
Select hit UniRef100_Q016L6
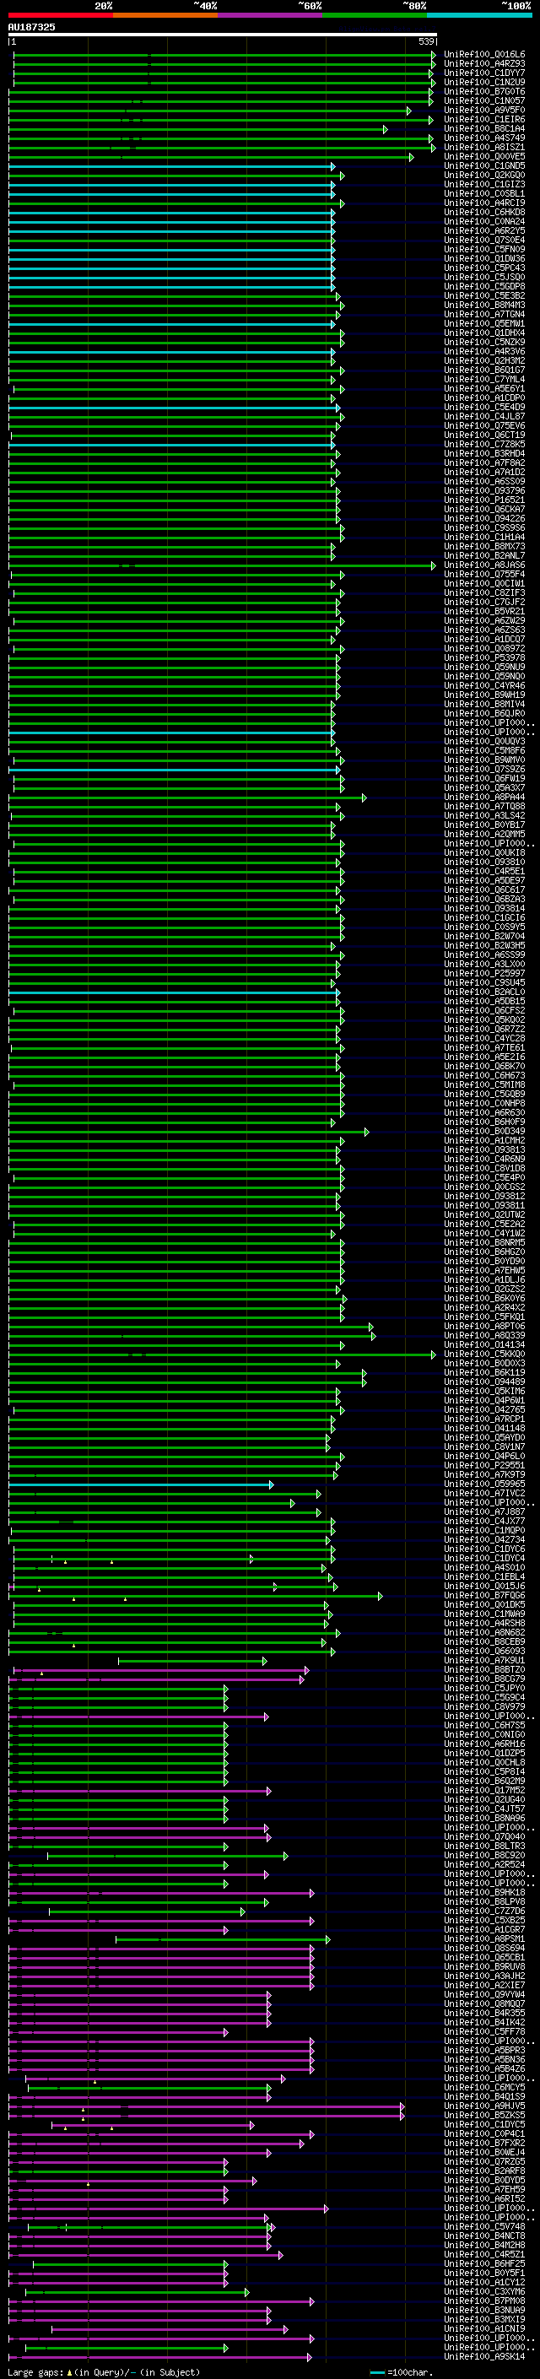[x=484, y=55]
